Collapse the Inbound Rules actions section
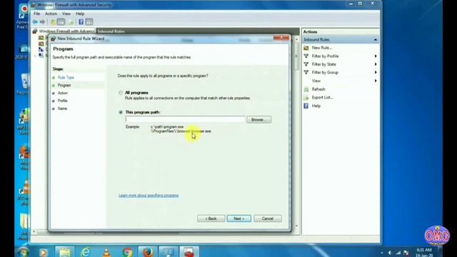 376,40
